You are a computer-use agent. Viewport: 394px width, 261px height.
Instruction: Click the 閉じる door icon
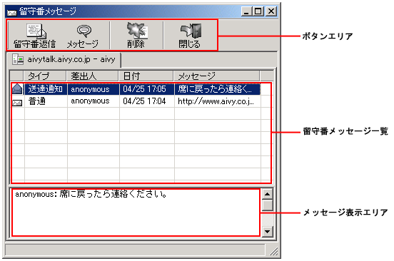coord(191,31)
